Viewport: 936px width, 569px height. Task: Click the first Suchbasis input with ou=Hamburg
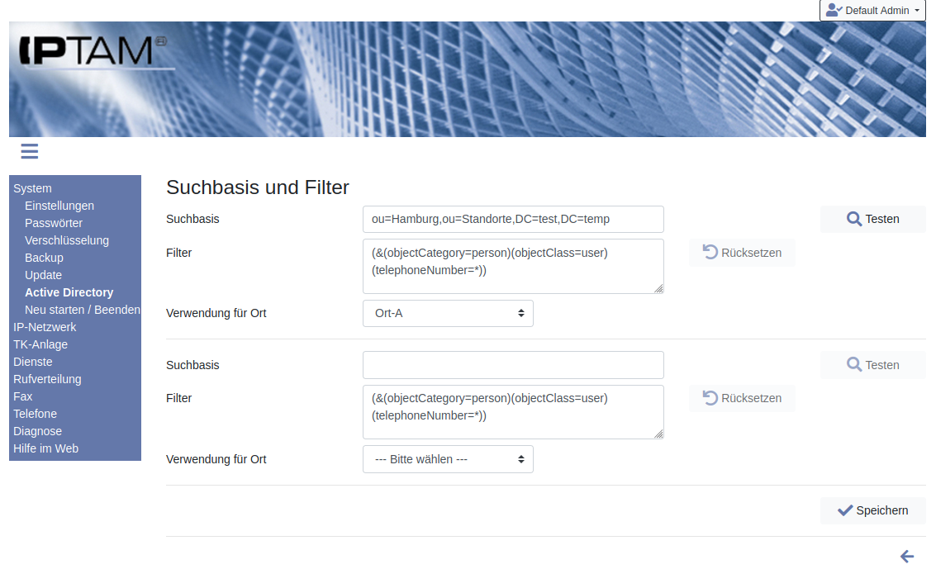tap(513, 220)
